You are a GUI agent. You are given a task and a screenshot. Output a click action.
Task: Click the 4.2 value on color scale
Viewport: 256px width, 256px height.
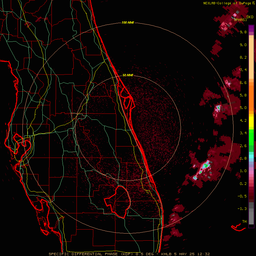tap(243, 120)
